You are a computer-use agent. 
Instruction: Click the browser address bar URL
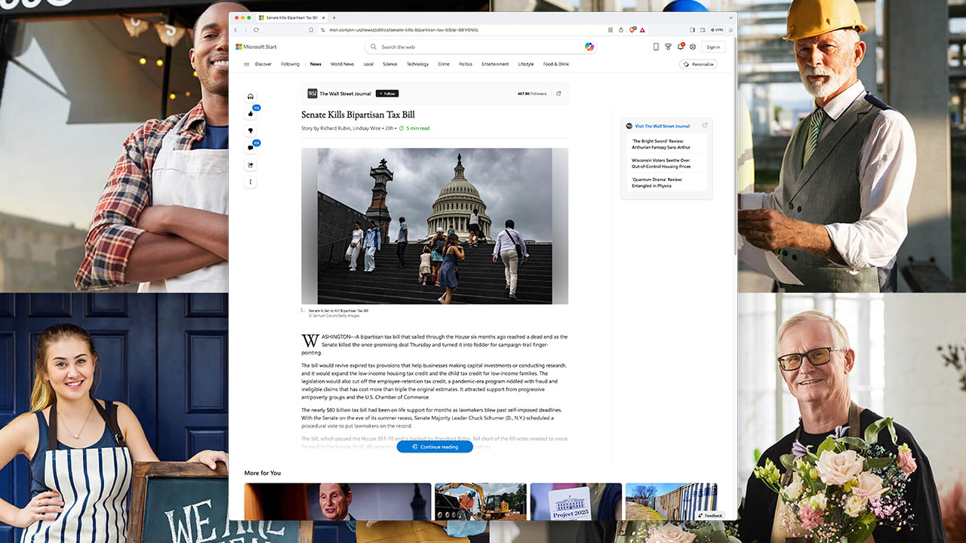click(404, 29)
